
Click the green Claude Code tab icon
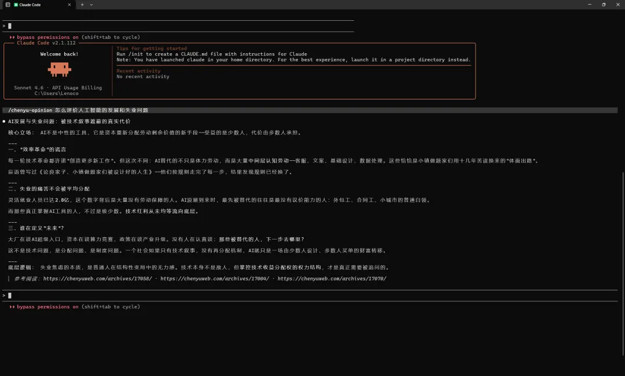(16, 5)
